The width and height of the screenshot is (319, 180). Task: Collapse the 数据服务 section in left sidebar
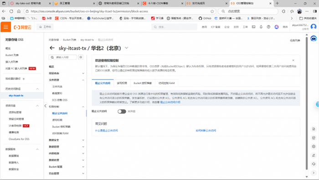pyautogui.click(x=37, y=149)
